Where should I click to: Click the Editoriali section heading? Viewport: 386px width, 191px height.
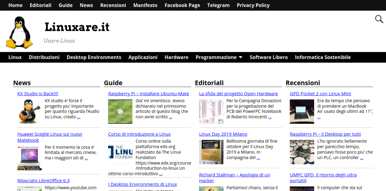(x=209, y=83)
